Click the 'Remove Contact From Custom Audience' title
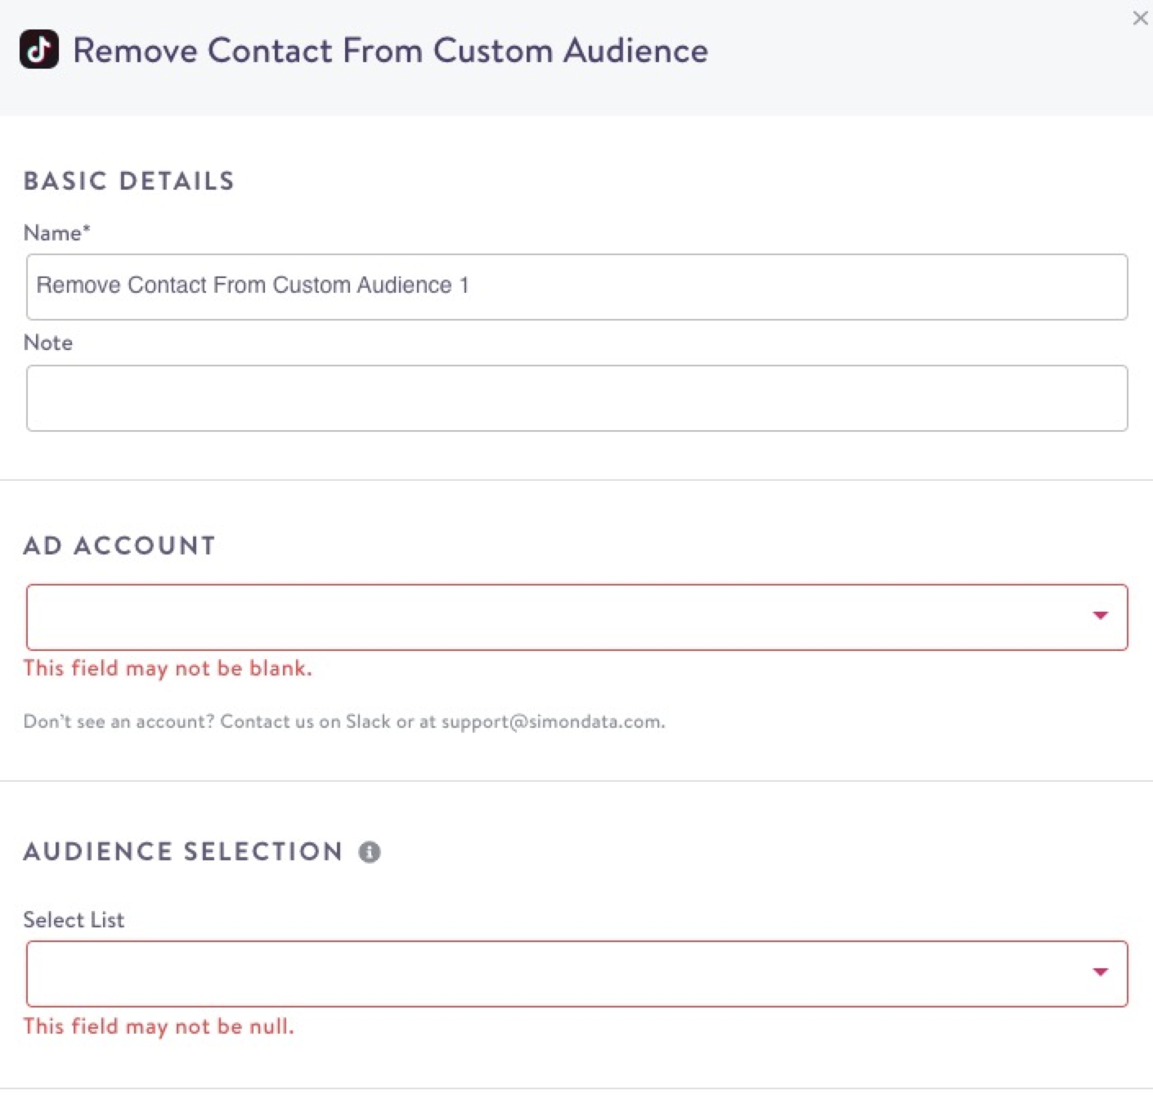1153x1104 pixels. (391, 51)
